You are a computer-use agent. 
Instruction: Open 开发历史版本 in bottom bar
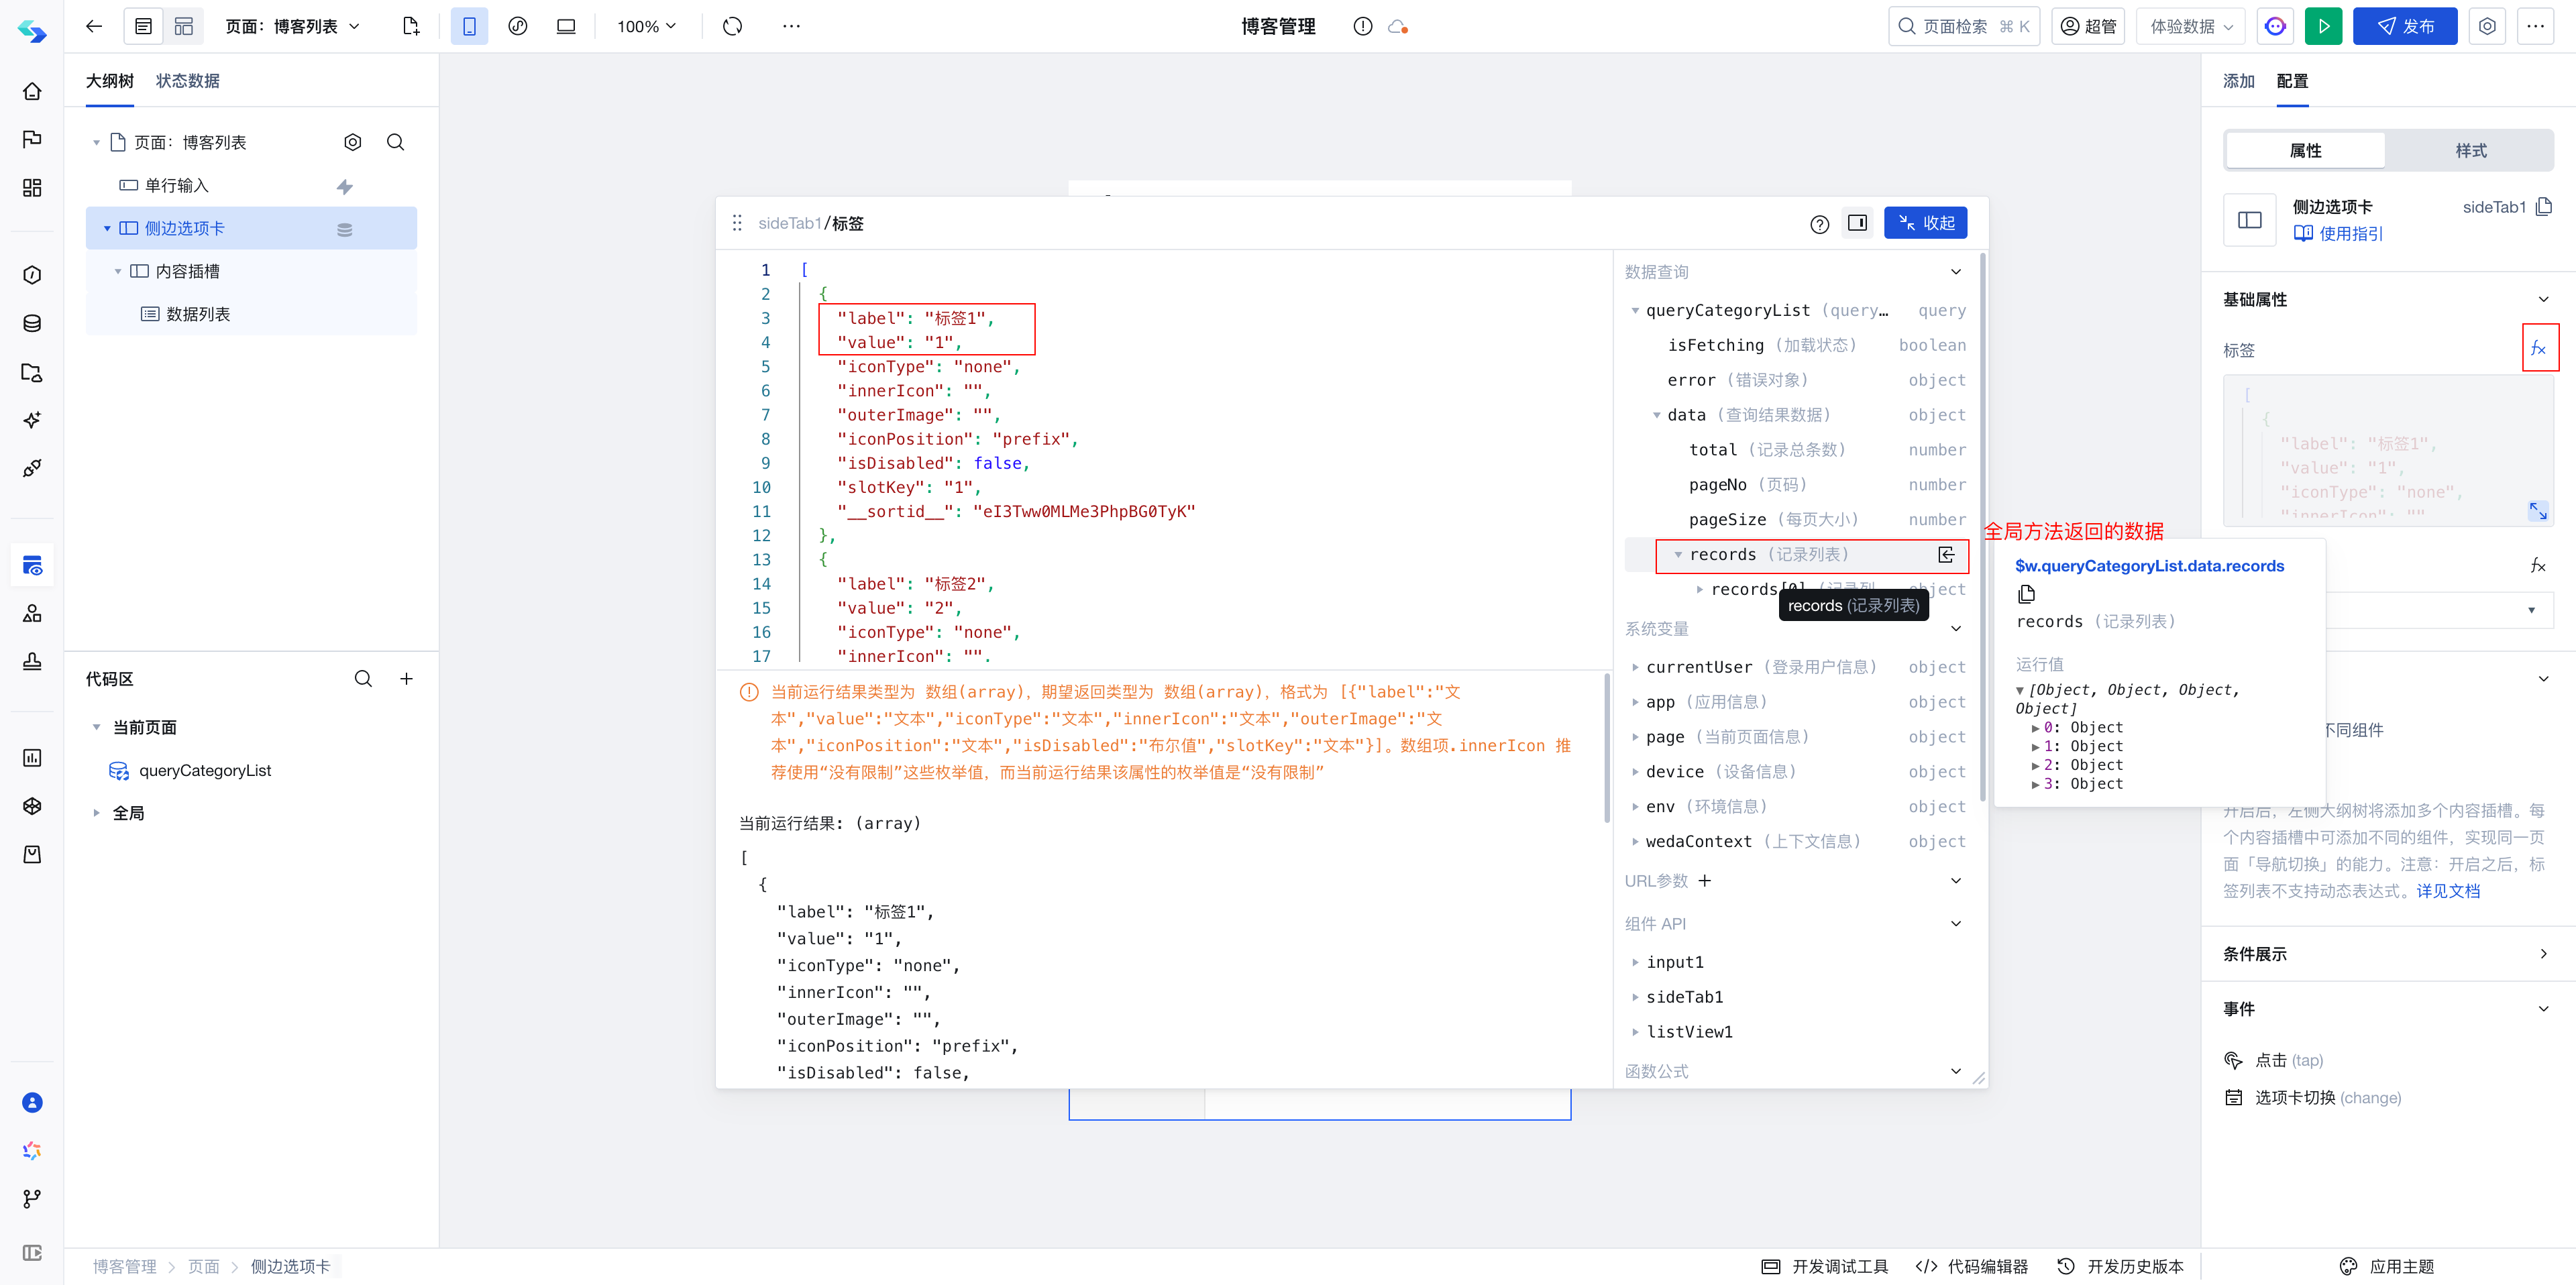[2120, 1266]
